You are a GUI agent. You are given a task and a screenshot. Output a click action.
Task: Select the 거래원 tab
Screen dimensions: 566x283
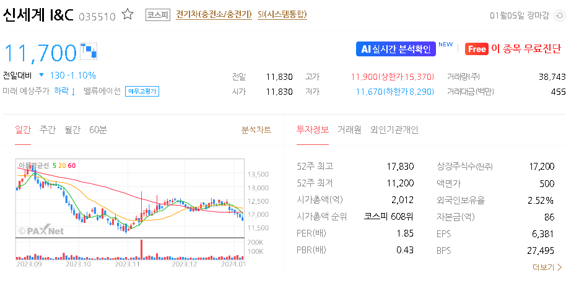[349, 129]
